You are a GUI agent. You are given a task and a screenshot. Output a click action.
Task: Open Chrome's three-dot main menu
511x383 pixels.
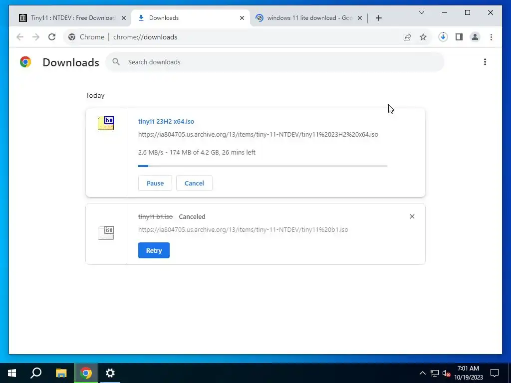tap(491, 37)
